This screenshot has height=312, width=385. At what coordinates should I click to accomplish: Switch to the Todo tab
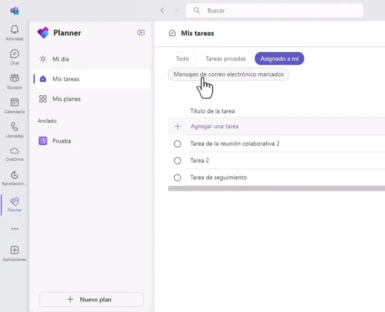pyautogui.click(x=182, y=58)
